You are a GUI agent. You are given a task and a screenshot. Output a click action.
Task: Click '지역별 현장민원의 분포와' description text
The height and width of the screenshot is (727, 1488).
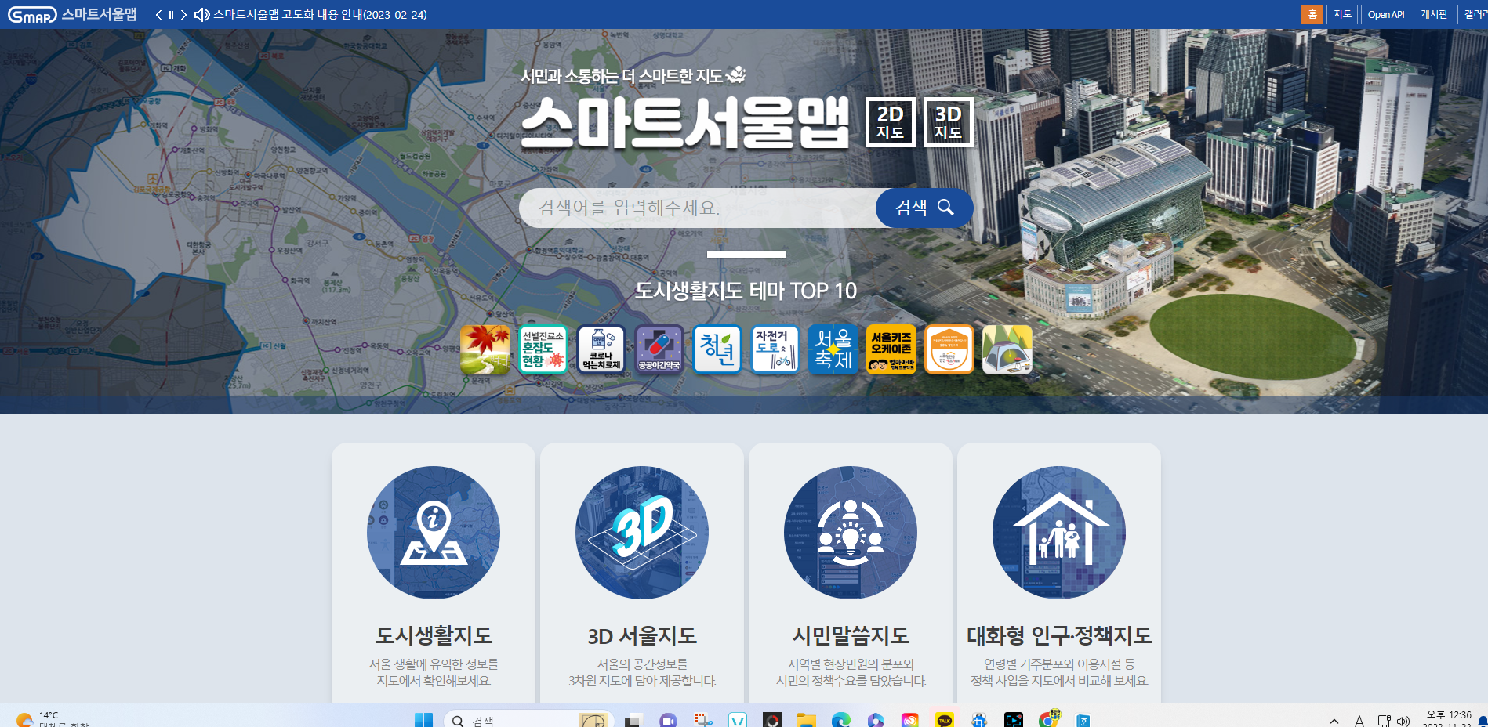851,664
